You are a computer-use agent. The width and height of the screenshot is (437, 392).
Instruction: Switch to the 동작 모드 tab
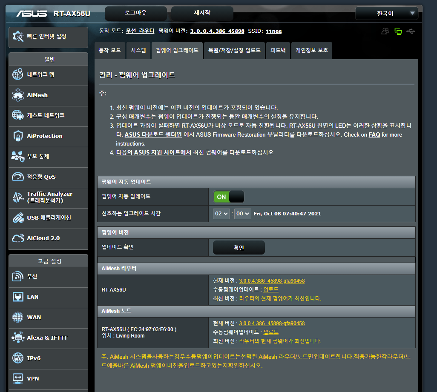click(x=110, y=50)
